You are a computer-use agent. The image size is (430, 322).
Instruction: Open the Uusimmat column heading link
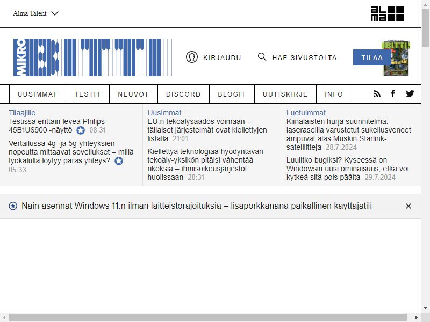164,113
